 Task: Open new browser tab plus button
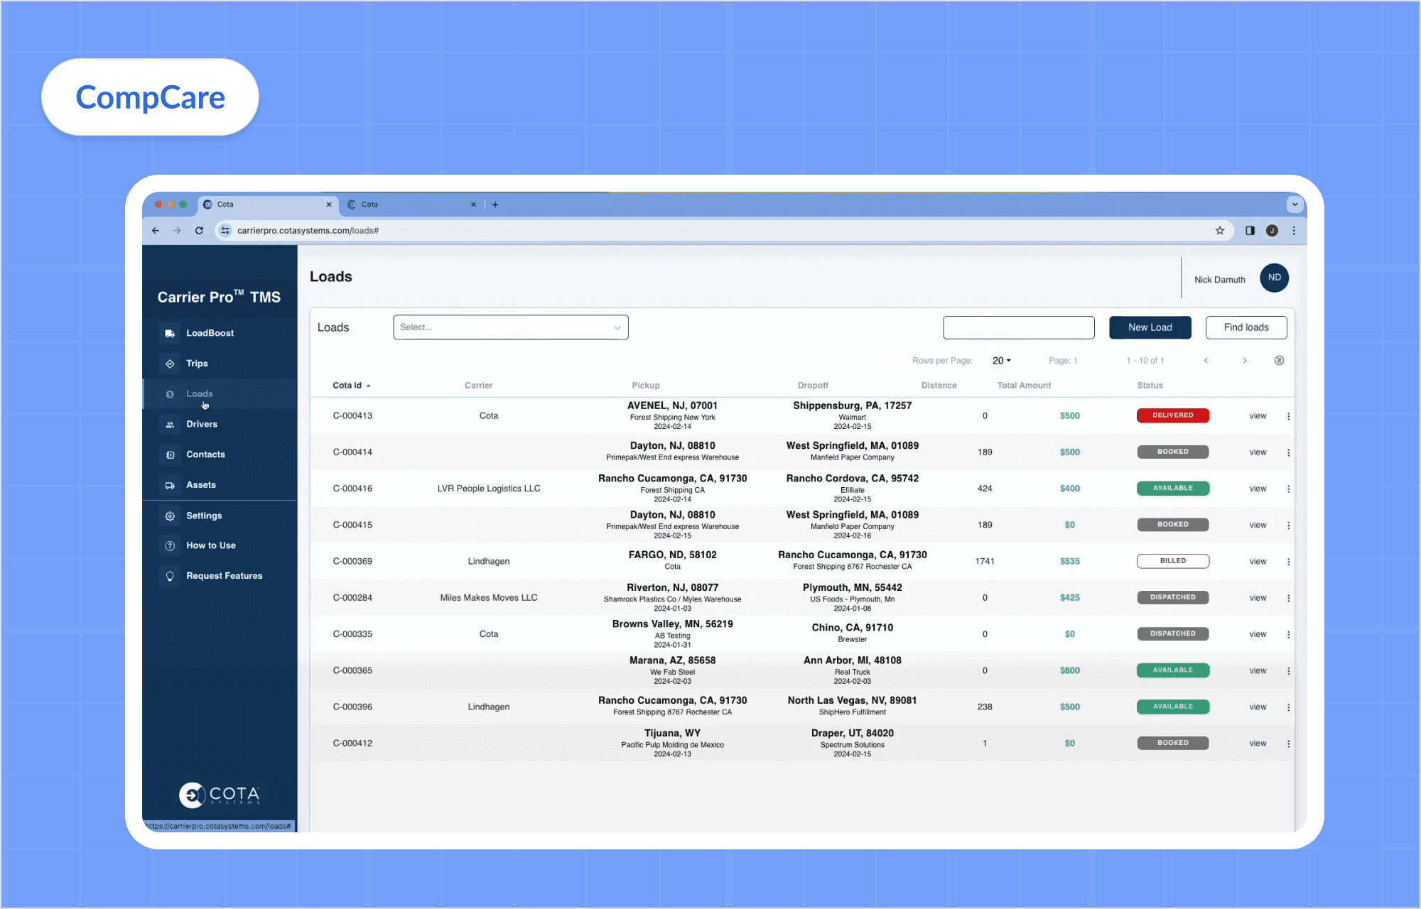(495, 205)
